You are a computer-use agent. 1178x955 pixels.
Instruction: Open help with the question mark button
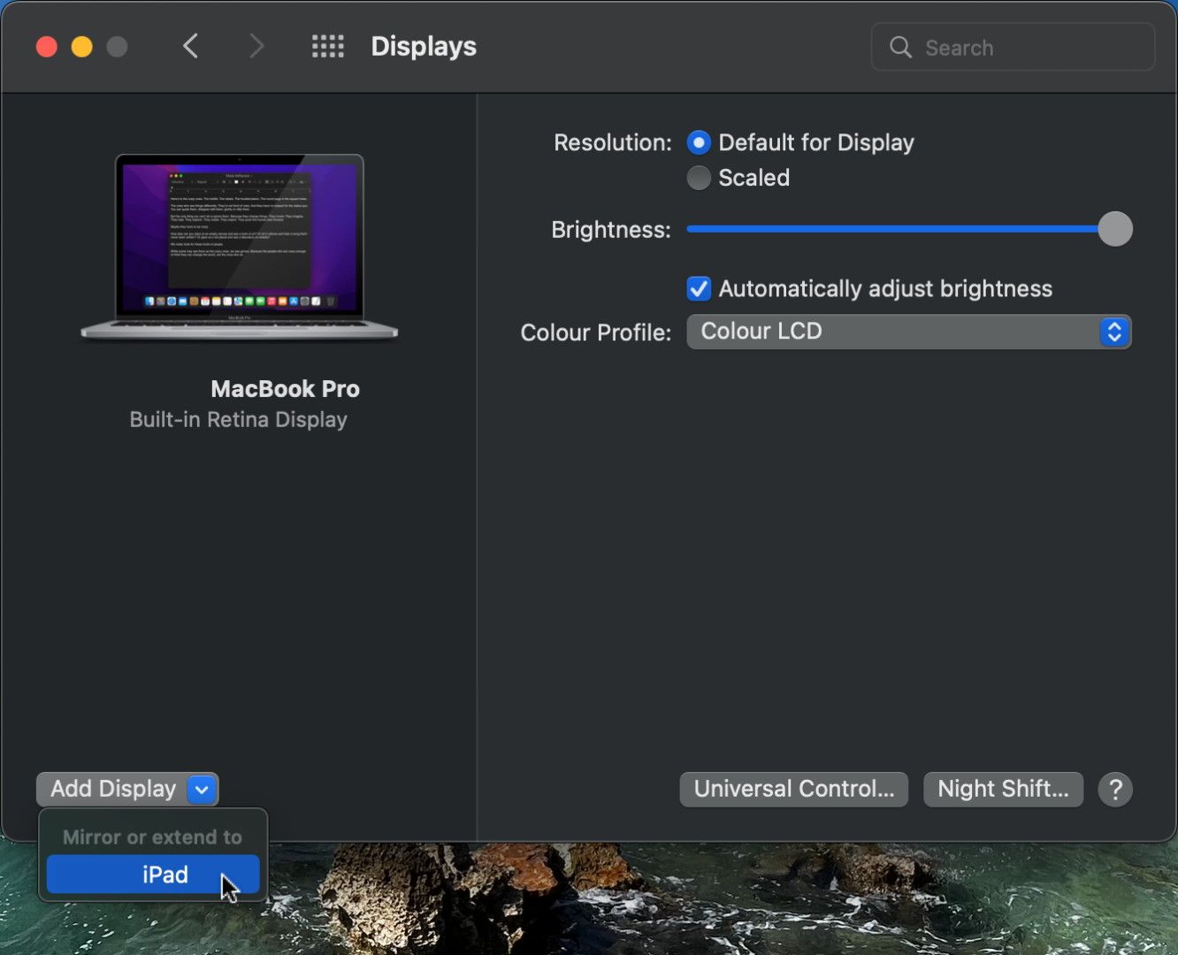point(1115,789)
